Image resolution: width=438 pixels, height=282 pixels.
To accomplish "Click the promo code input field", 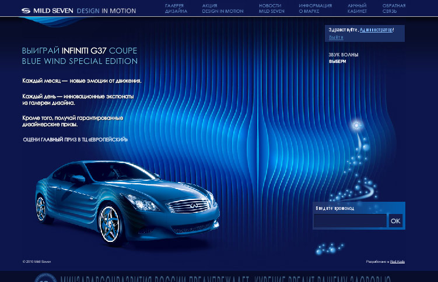I will point(351,221).
